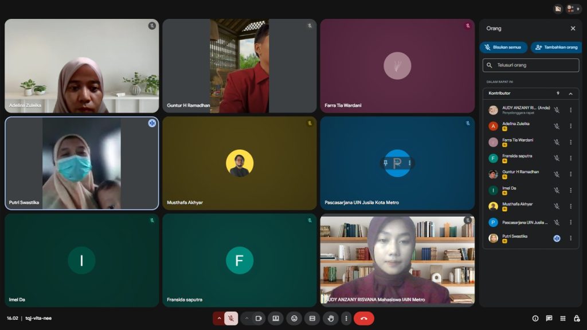Open meeting details info icon
Image resolution: width=587 pixels, height=330 pixels.
pos(535,319)
